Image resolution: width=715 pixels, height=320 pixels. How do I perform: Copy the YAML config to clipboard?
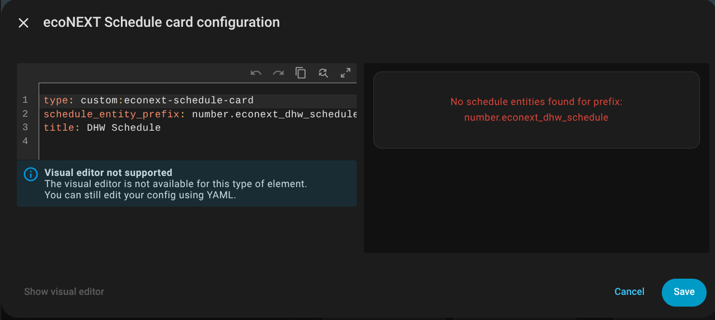point(301,73)
